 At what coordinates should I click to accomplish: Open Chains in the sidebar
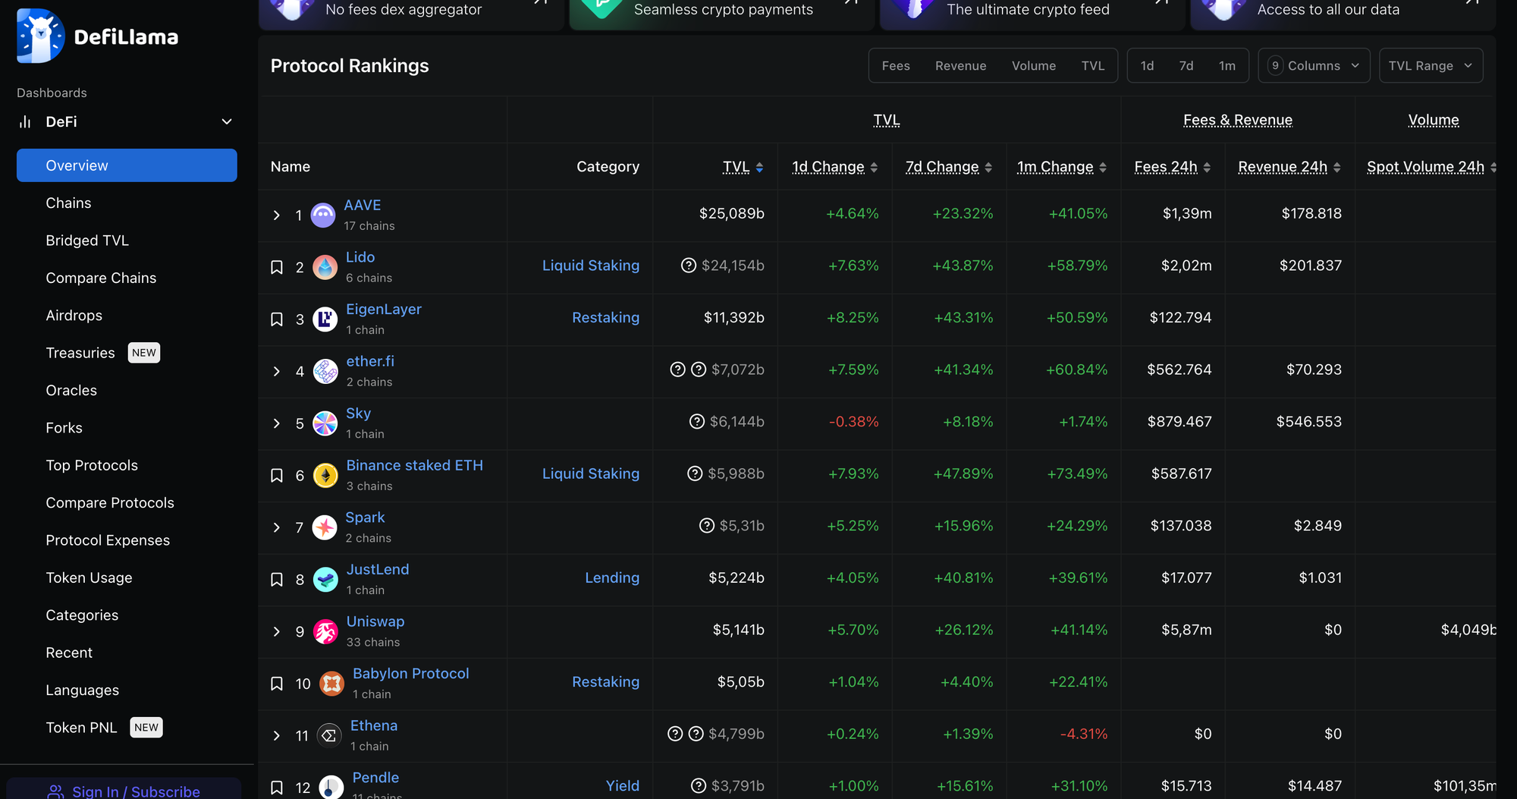(68, 203)
